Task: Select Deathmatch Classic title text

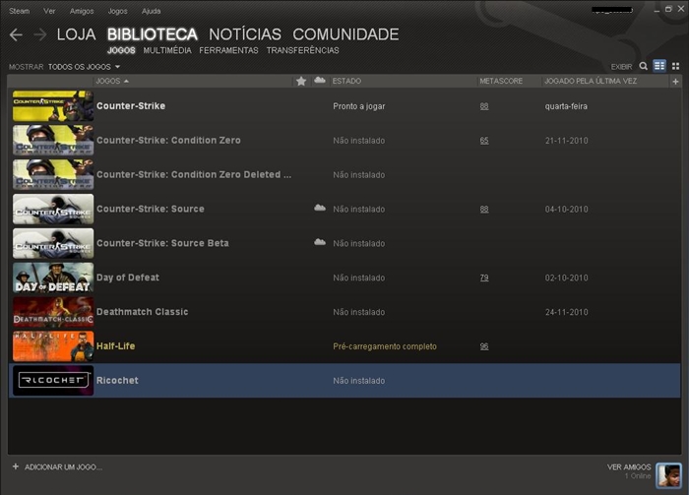Action: coord(143,311)
